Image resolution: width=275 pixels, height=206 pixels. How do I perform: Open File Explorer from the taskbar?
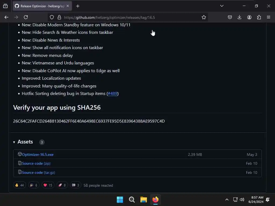144,200
